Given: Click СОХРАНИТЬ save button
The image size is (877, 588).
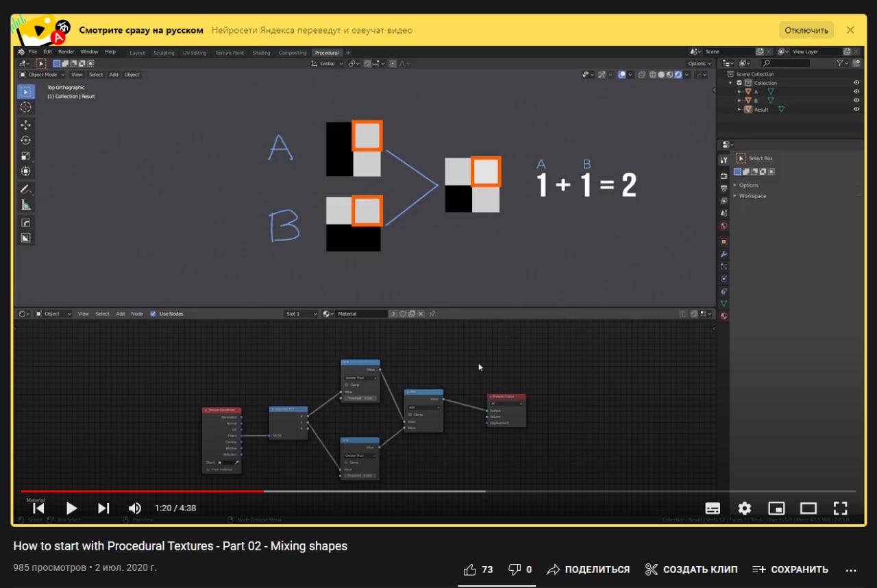Looking at the screenshot, I should 790,569.
